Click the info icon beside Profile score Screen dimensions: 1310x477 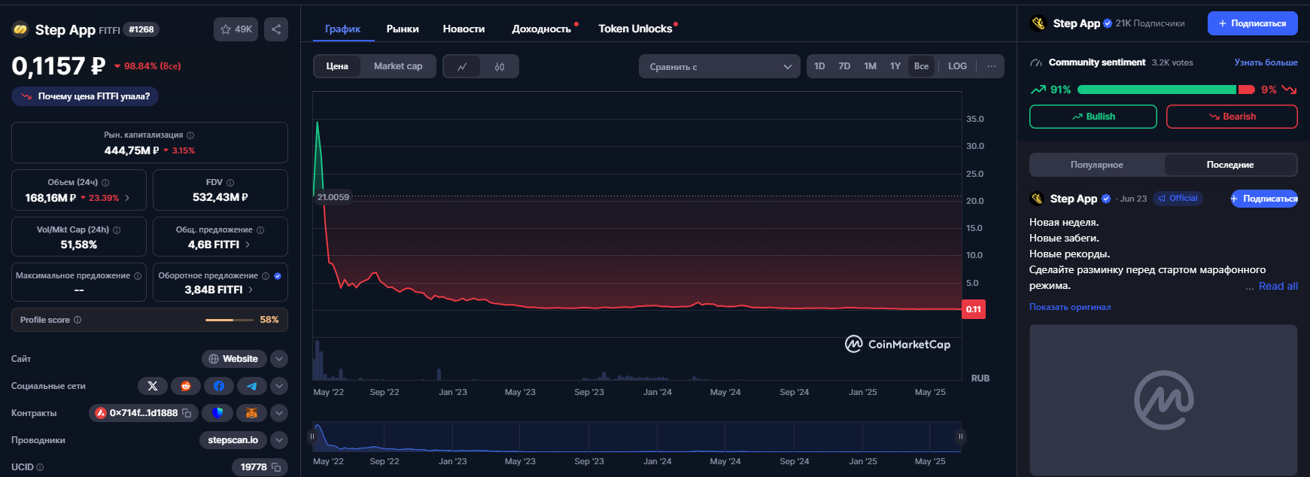[x=78, y=320]
